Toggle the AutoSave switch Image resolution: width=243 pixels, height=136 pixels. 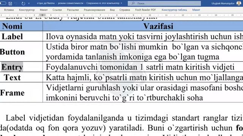coord(3,3)
